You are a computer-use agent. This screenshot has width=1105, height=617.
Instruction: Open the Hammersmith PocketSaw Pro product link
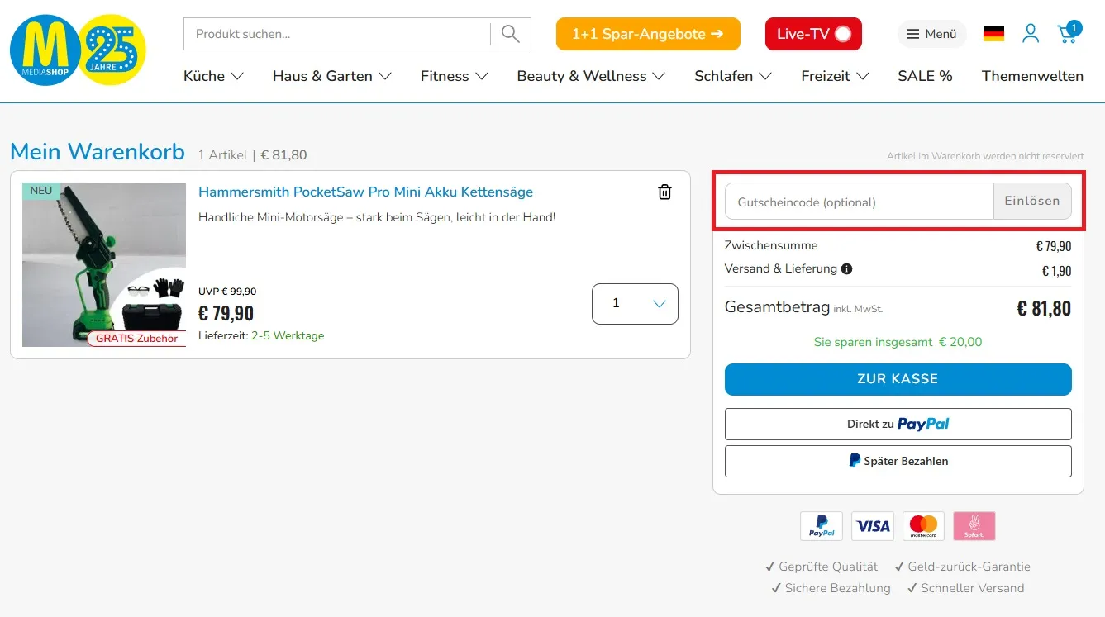tap(364, 192)
